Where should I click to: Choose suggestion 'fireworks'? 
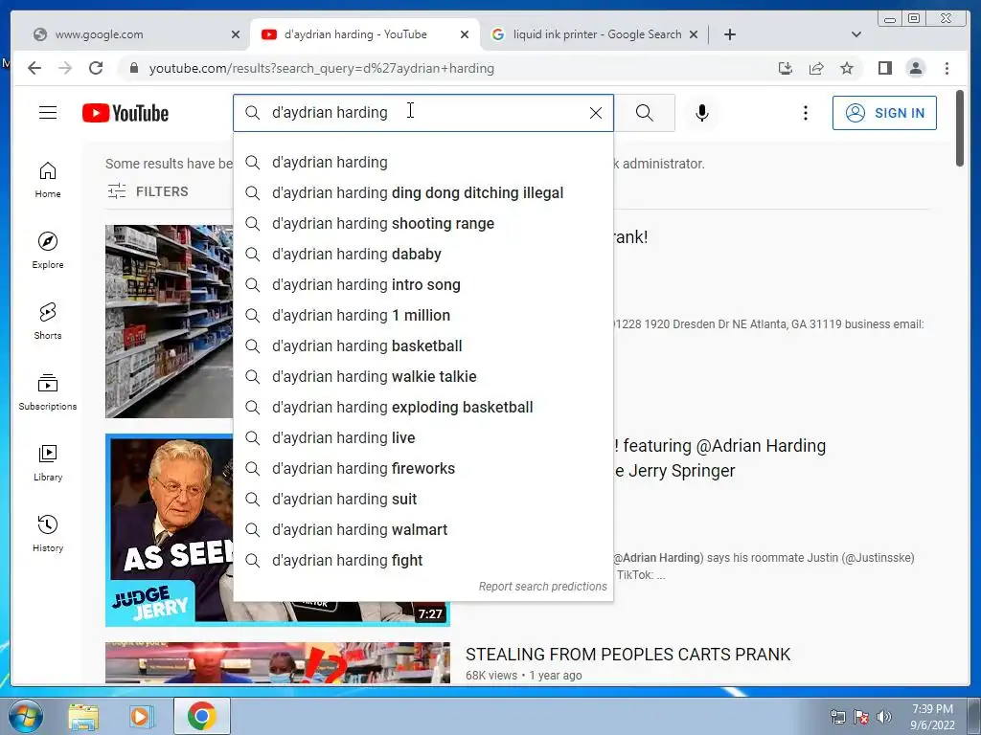click(422, 469)
